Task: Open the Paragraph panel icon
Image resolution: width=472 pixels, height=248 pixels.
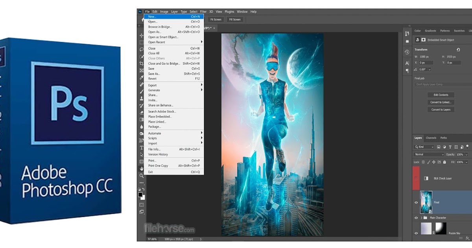Action: [x=407, y=71]
